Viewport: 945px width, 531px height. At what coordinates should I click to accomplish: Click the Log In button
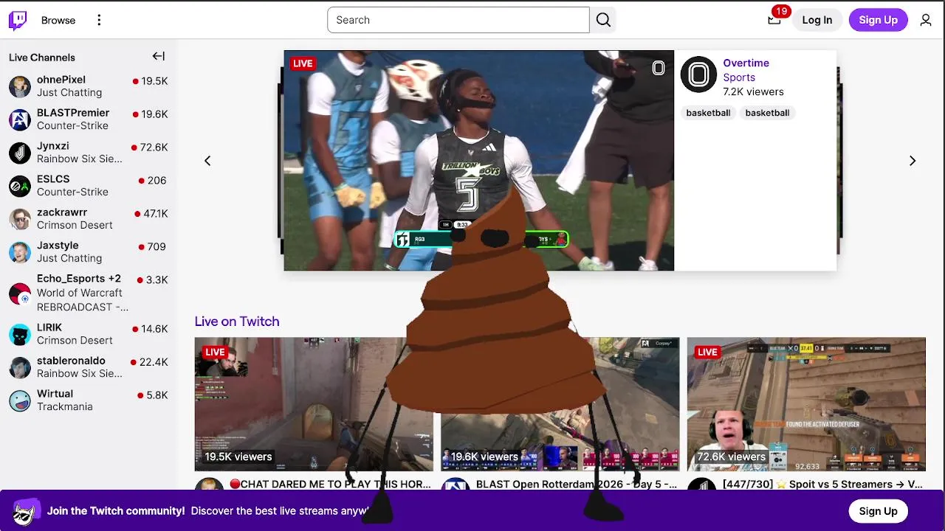[x=817, y=20]
